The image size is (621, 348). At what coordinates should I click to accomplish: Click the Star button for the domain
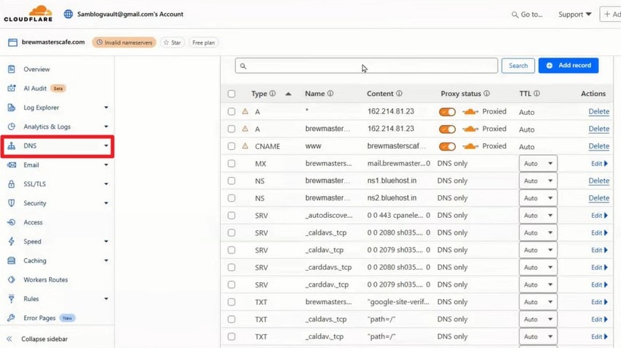pyautogui.click(x=172, y=42)
